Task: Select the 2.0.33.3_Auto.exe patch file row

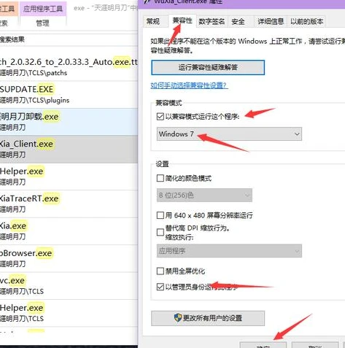Action: 69,67
